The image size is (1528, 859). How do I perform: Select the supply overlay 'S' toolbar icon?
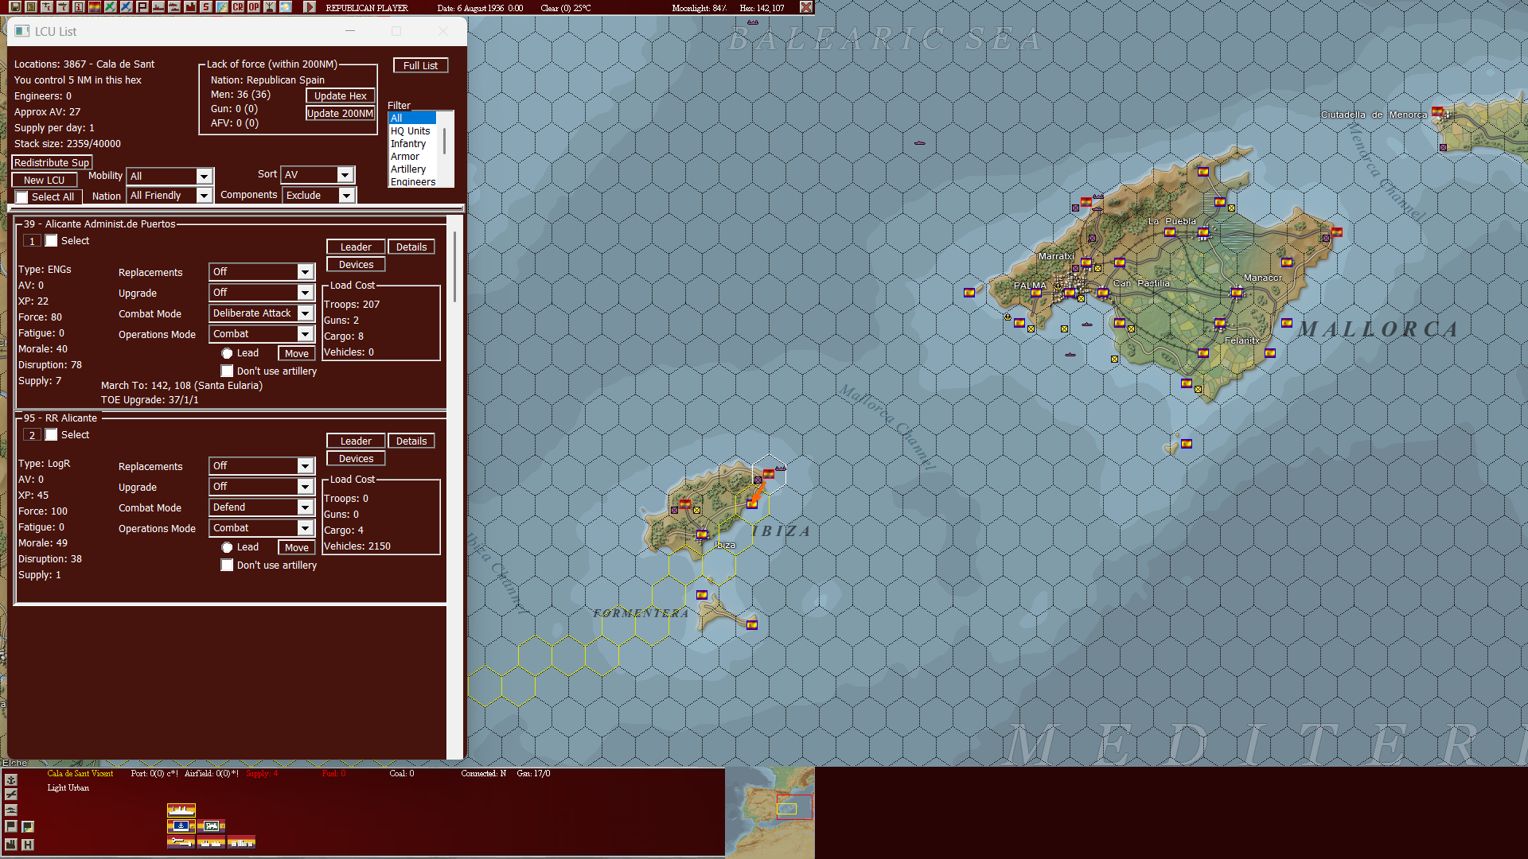[x=205, y=8]
